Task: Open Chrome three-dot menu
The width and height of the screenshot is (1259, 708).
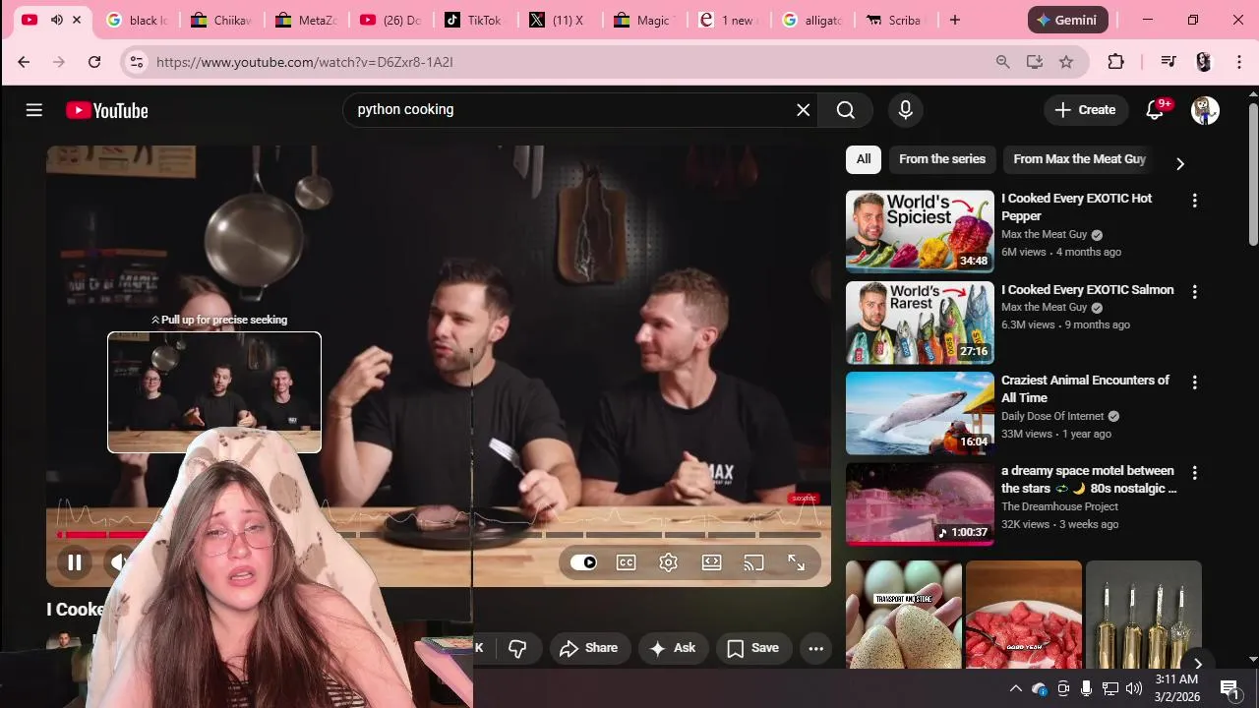Action: (1238, 62)
